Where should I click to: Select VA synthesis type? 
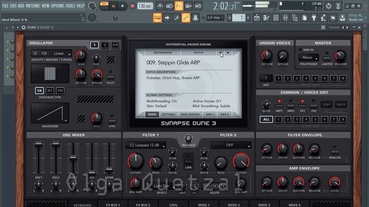39,91
